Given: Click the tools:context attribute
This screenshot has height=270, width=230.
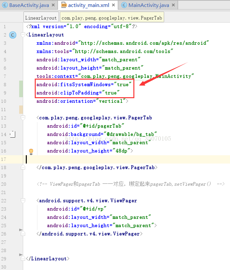Looking at the screenshot, I should (115, 76).
